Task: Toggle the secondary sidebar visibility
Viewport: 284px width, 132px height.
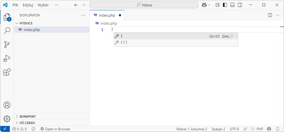Action: [x=240, y=5]
